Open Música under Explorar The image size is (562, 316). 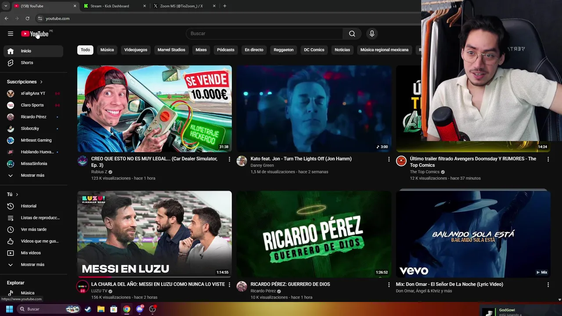point(33,293)
